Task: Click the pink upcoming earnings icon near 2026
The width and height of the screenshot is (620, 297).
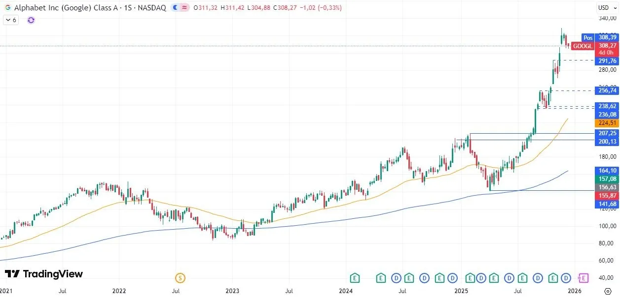Action: [584, 278]
